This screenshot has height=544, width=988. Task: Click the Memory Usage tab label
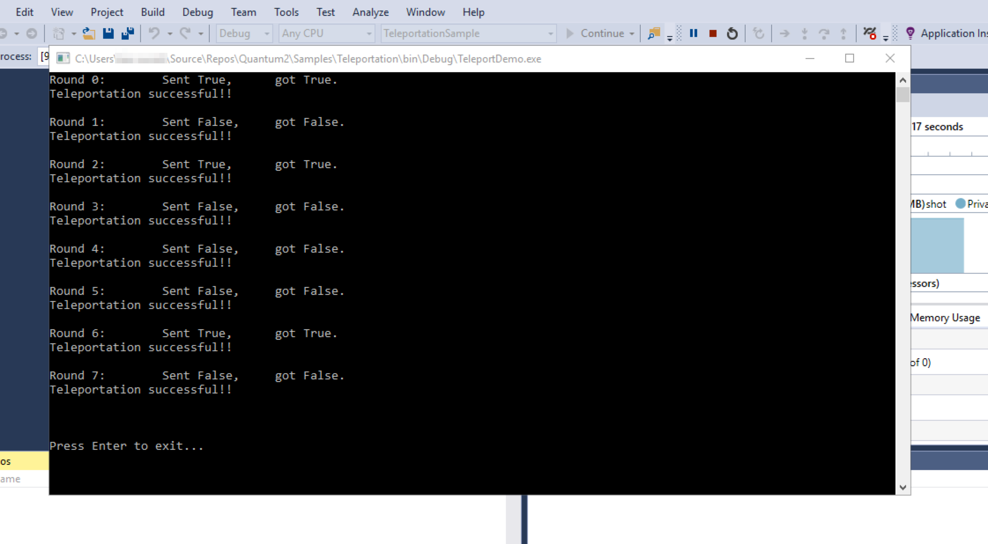[945, 318]
